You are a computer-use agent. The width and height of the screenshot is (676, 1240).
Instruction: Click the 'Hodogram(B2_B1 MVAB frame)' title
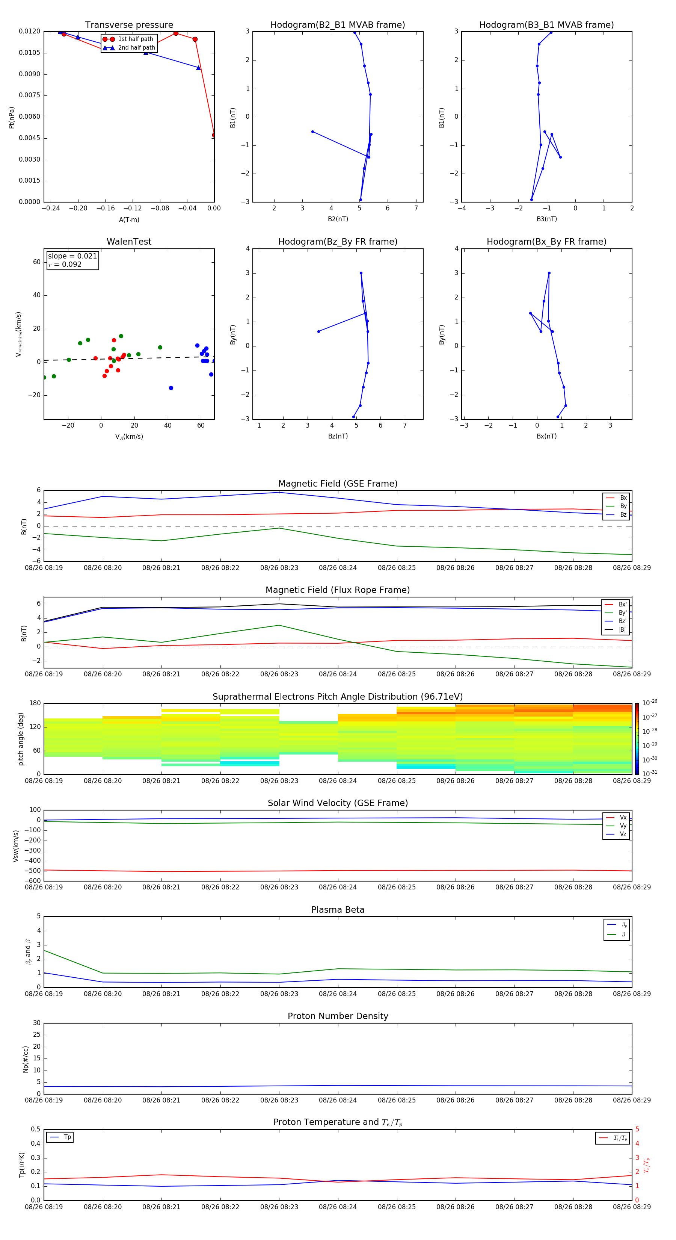(x=338, y=25)
